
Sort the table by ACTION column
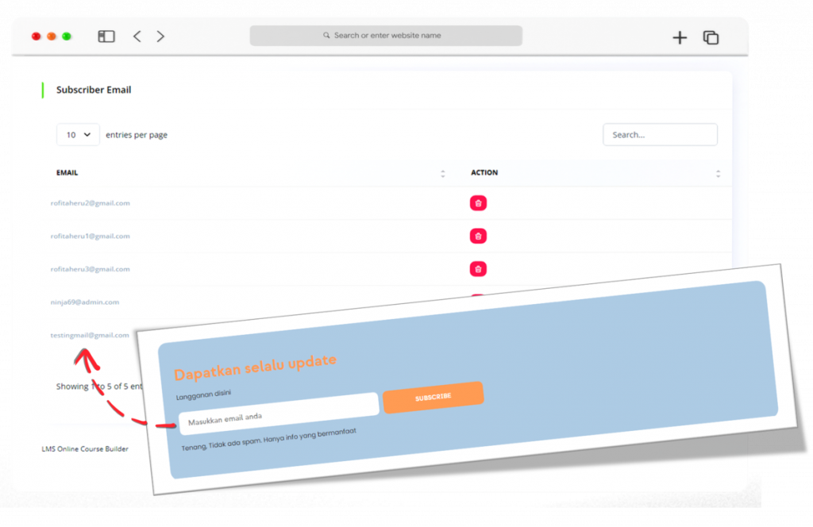pos(718,173)
